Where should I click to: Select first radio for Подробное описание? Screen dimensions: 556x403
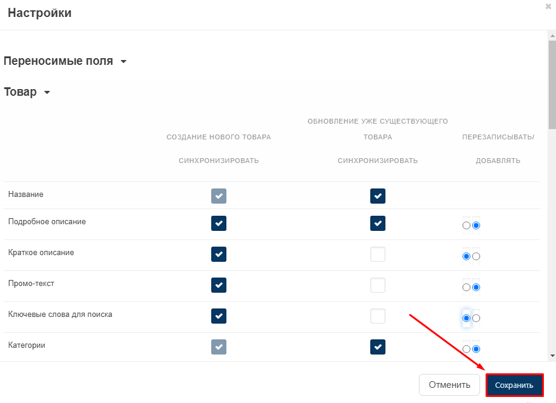tap(466, 225)
